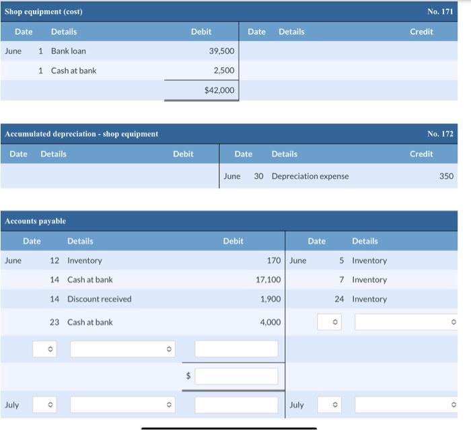This screenshot has height=430, width=471.
Task: Click the 2,500 debit amount
Action: click(224, 71)
